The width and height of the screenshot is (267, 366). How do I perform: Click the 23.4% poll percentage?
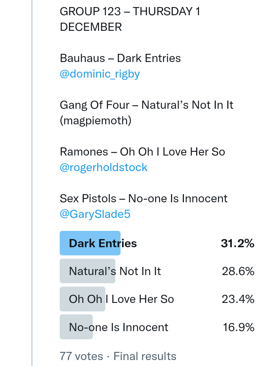(238, 299)
